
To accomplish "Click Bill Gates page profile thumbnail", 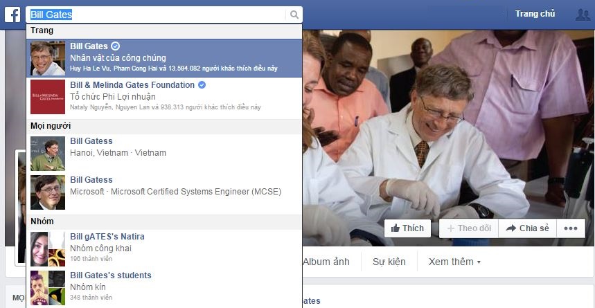I will tap(48, 58).
